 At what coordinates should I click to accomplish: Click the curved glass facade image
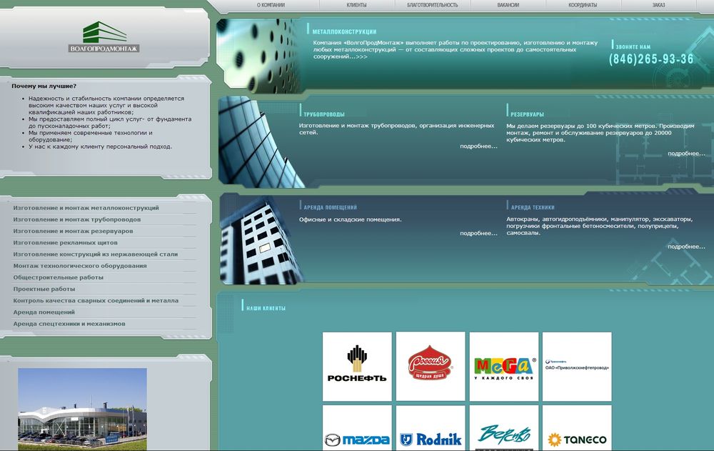261,142
